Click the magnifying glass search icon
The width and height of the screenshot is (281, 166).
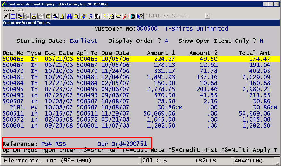[x=76, y=16]
